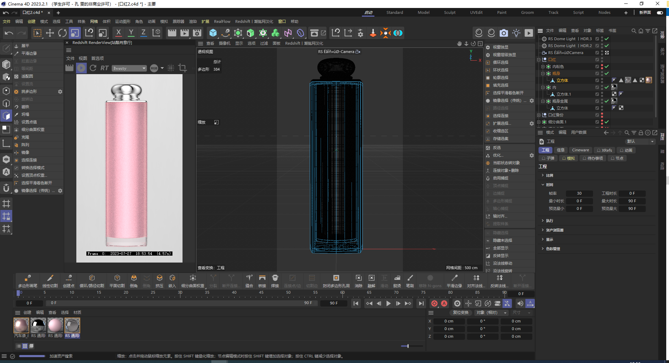This screenshot has height=363, width=669.
Task: Click the 复位变换 button
Action: pos(460,312)
